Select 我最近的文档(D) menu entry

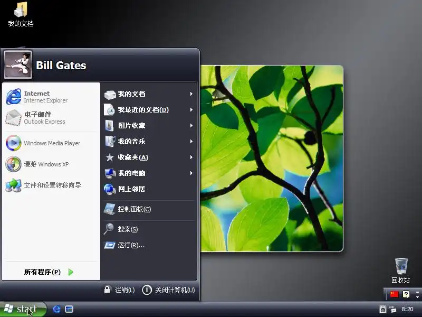coord(143,110)
